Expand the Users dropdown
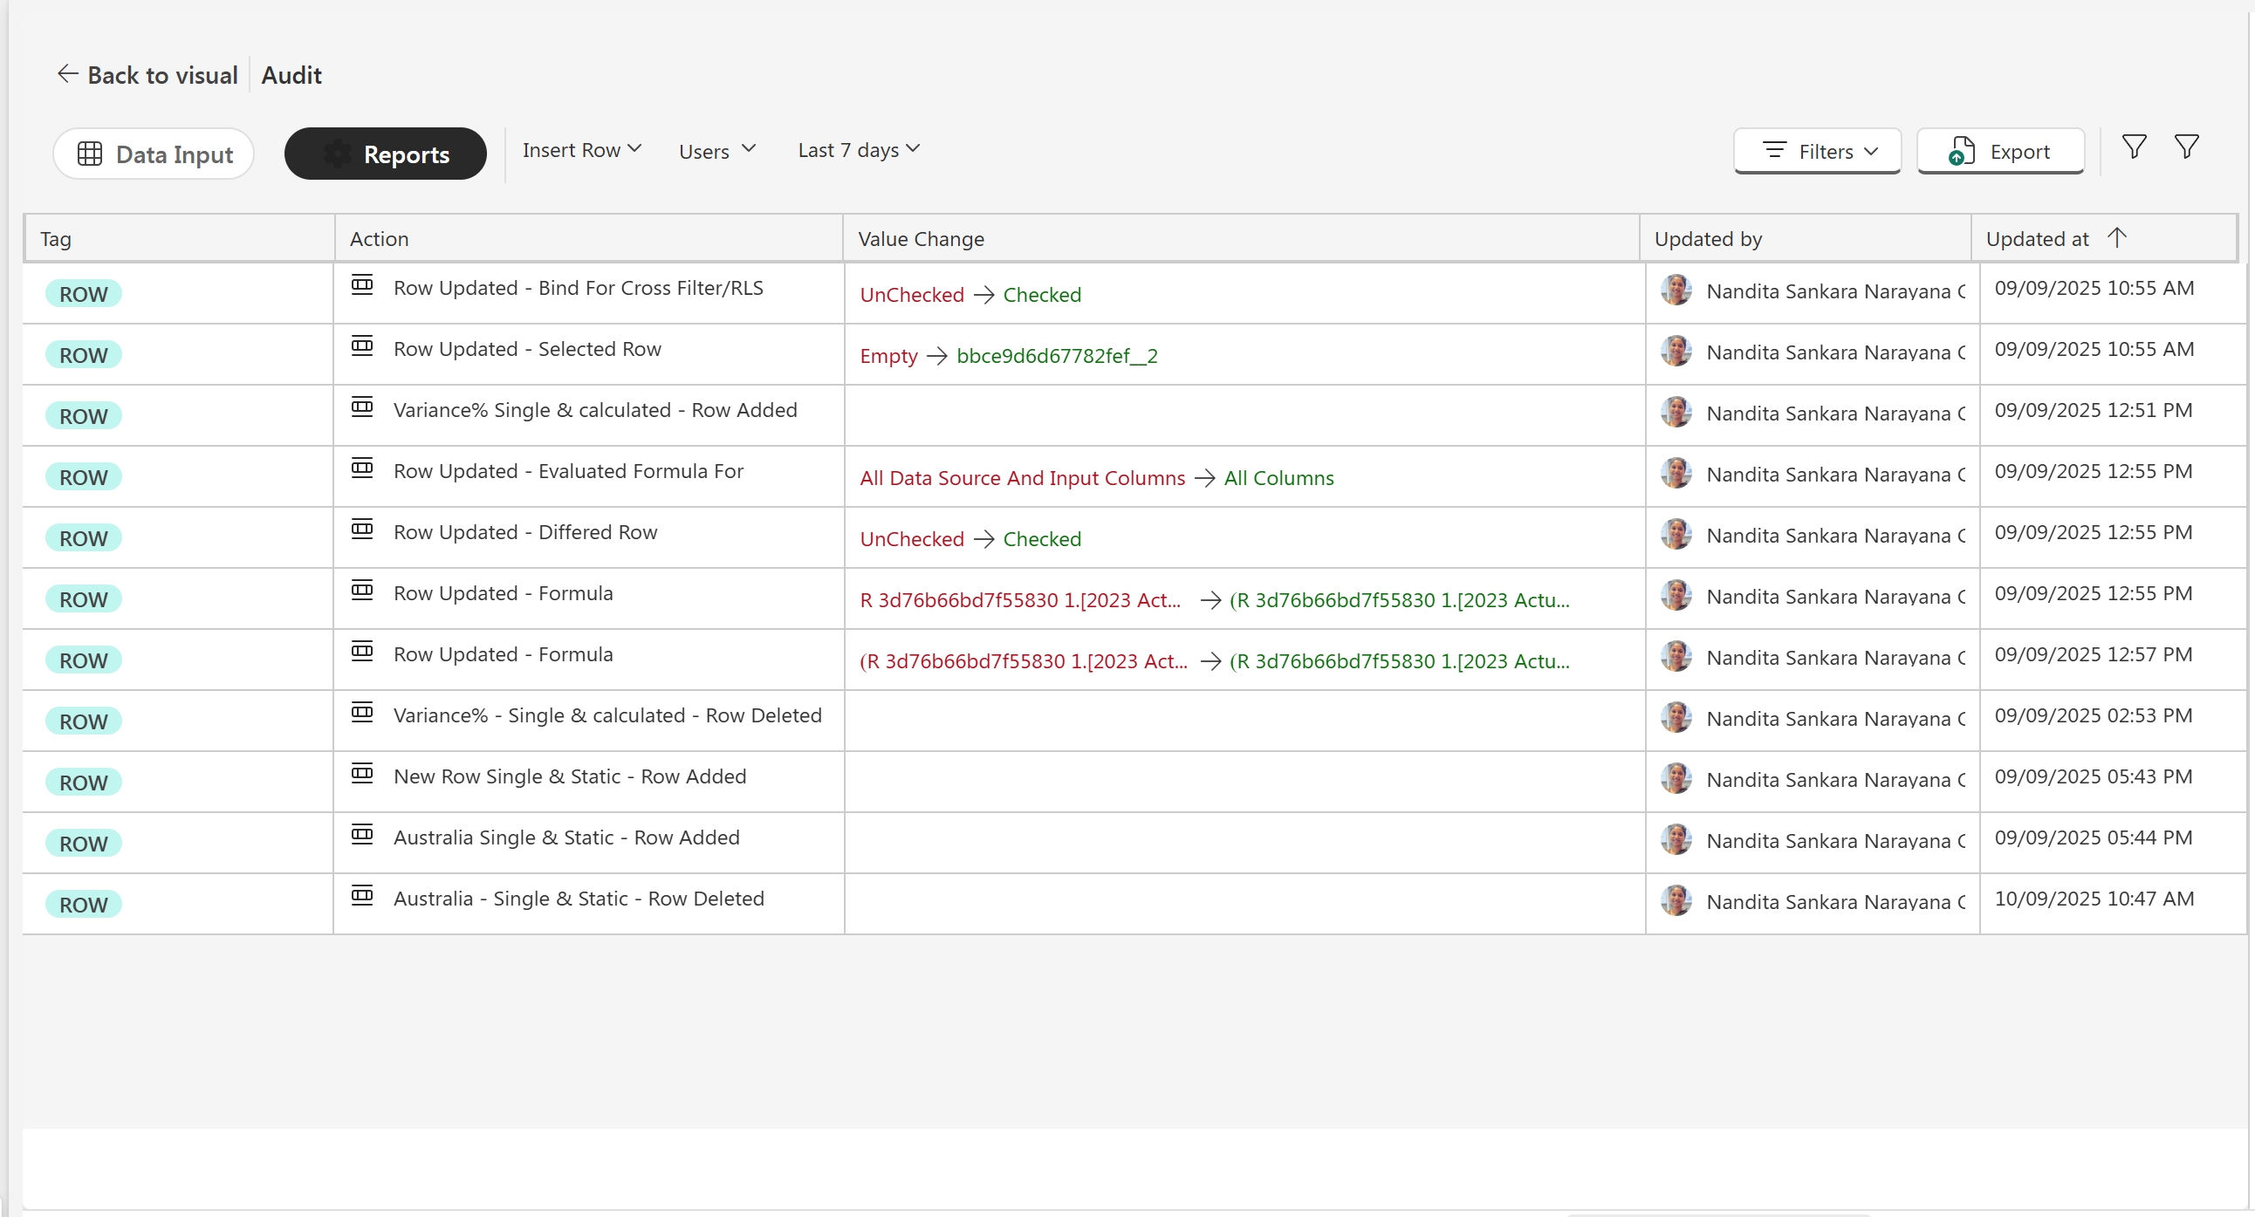 (716, 151)
